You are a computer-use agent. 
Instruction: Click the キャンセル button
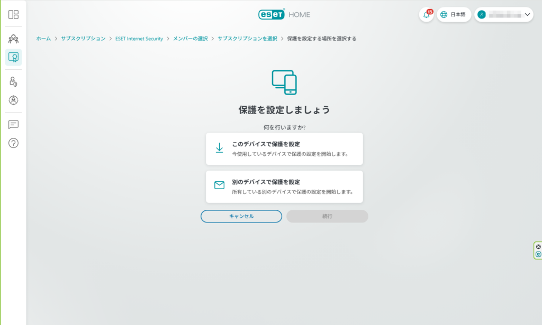(241, 216)
